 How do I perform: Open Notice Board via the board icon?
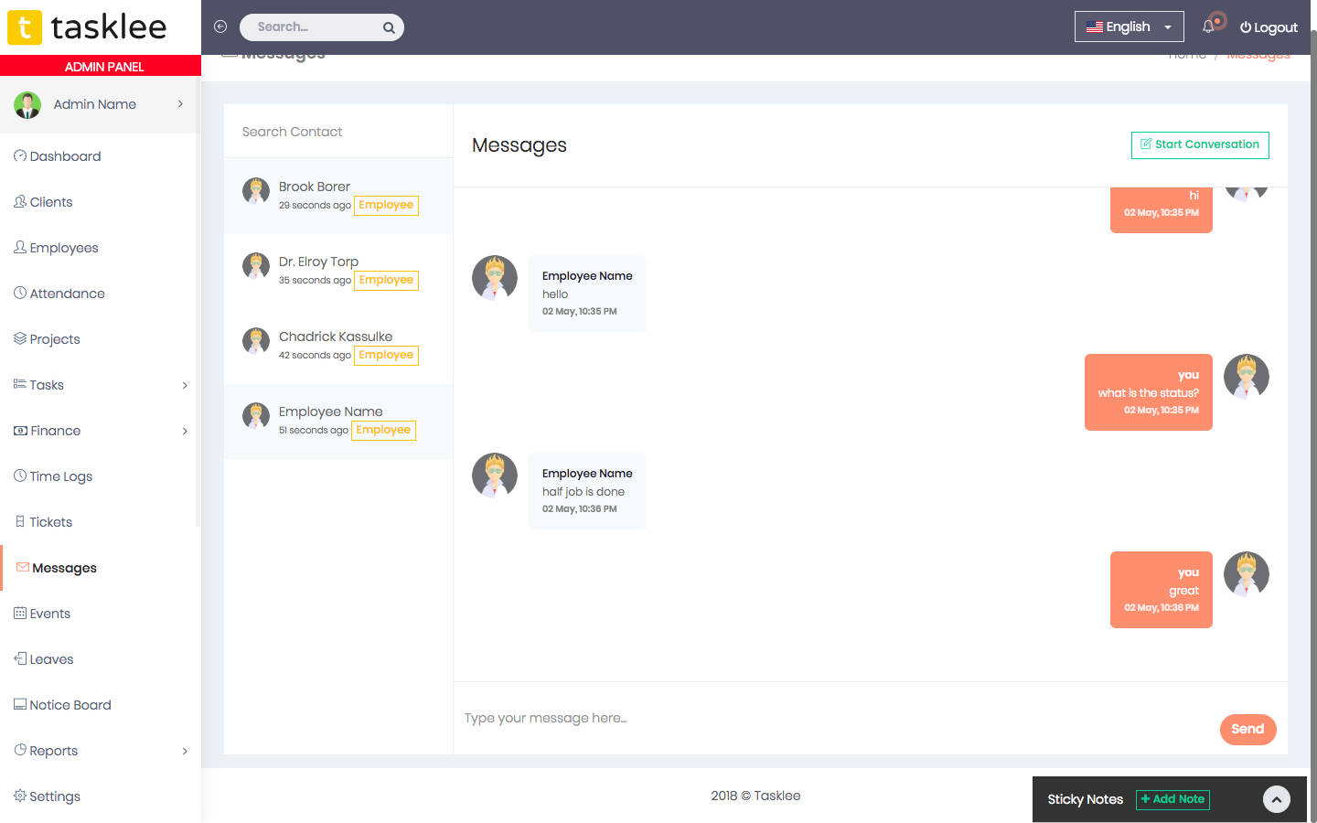tap(20, 704)
